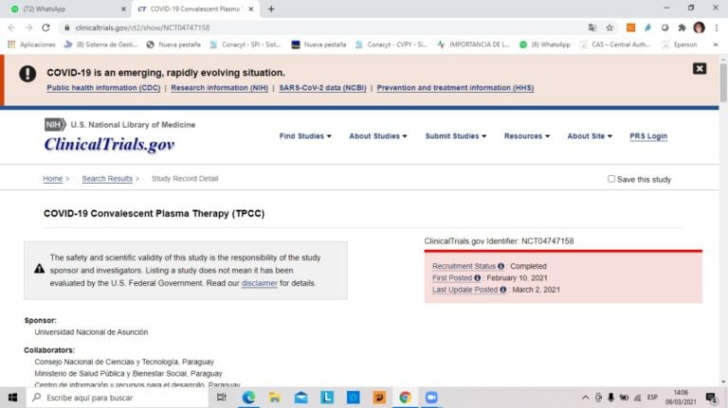
Task: Open a new browser tab
Action: click(271, 9)
